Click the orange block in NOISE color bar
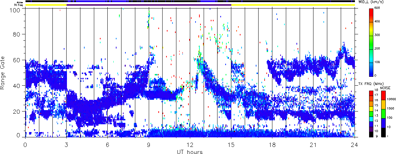This screenshot has width=396, height=154. click(x=383, y=104)
